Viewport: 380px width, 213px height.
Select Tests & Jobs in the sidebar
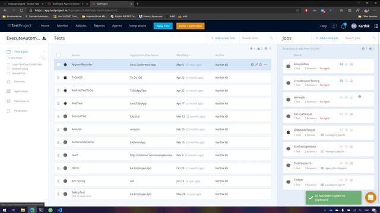(21, 51)
